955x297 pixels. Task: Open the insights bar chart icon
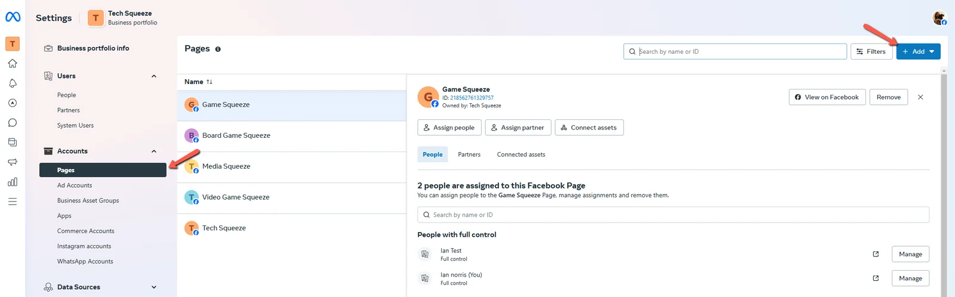click(13, 182)
